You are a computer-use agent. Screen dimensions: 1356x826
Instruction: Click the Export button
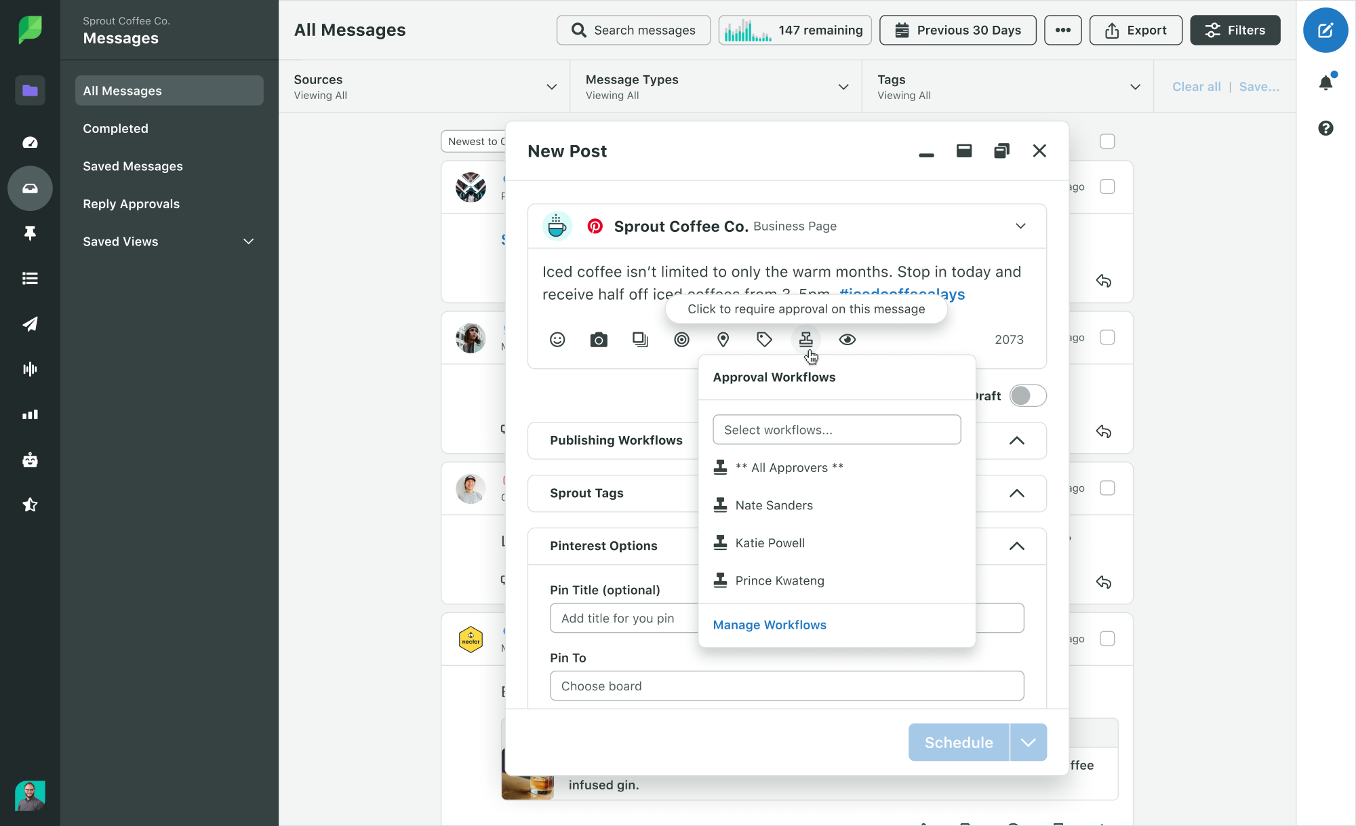pos(1136,31)
